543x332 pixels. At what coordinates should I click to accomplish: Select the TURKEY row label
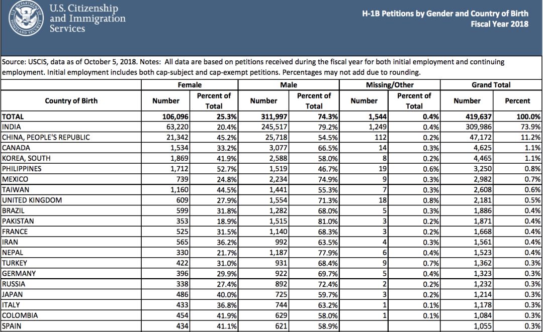(x=15, y=263)
